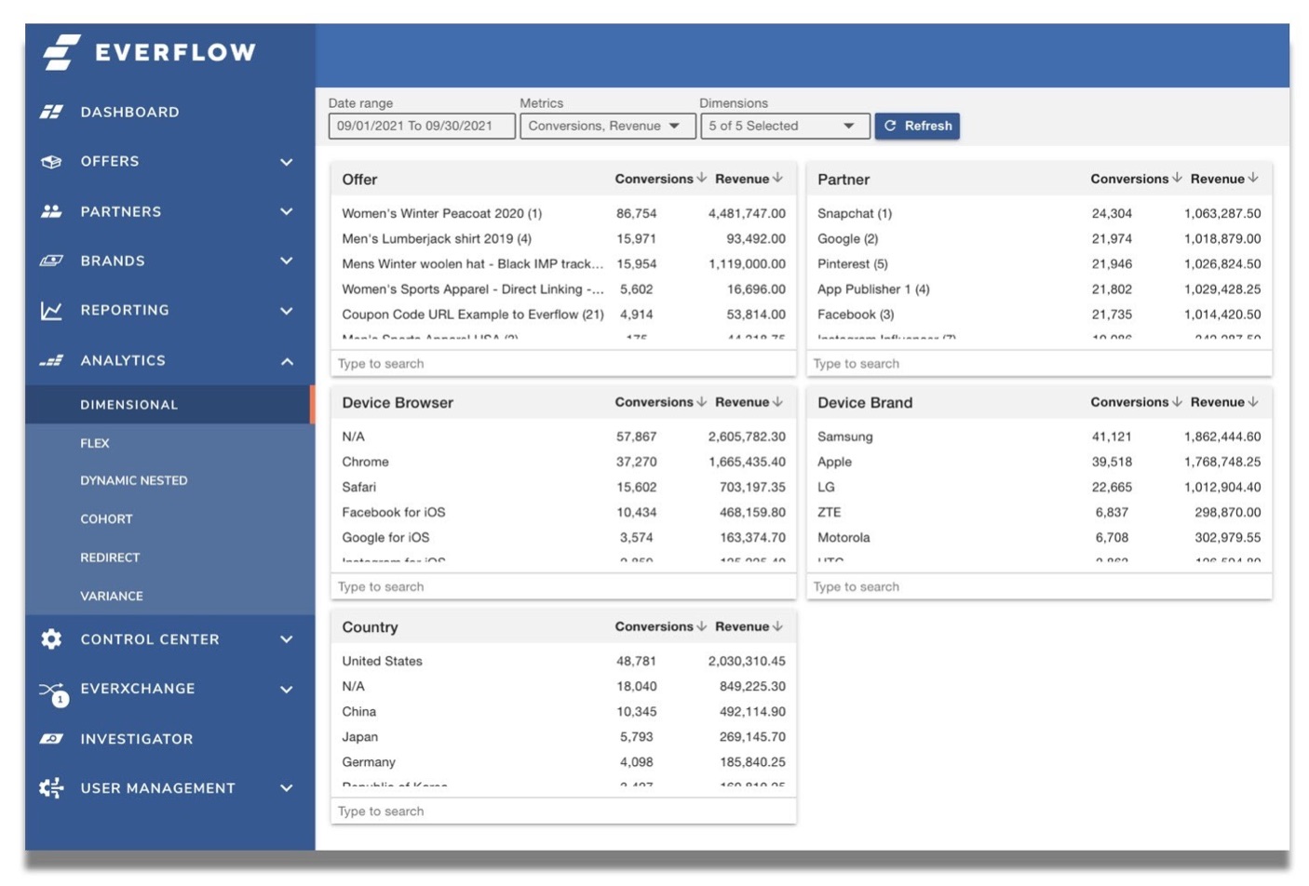Open the Redirect submenu item

(110, 557)
